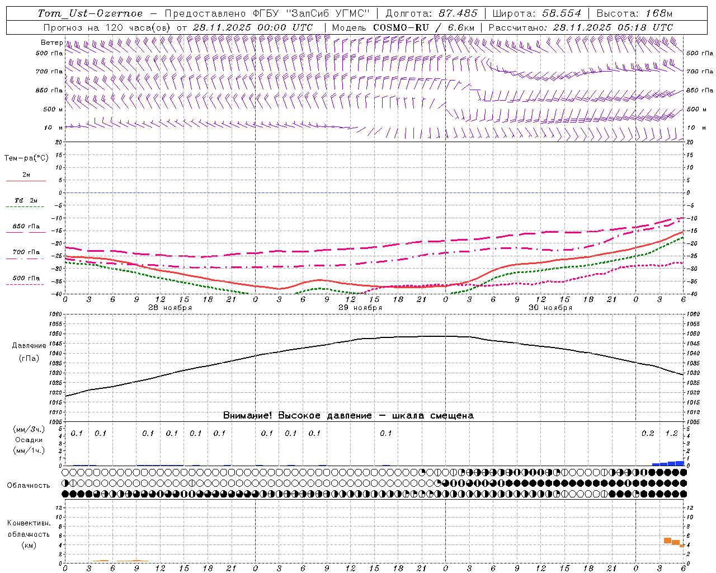Click the (мм/3ч.) precipitation unit label
The width and height of the screenshot is (716, 573).
coord(29,430)
